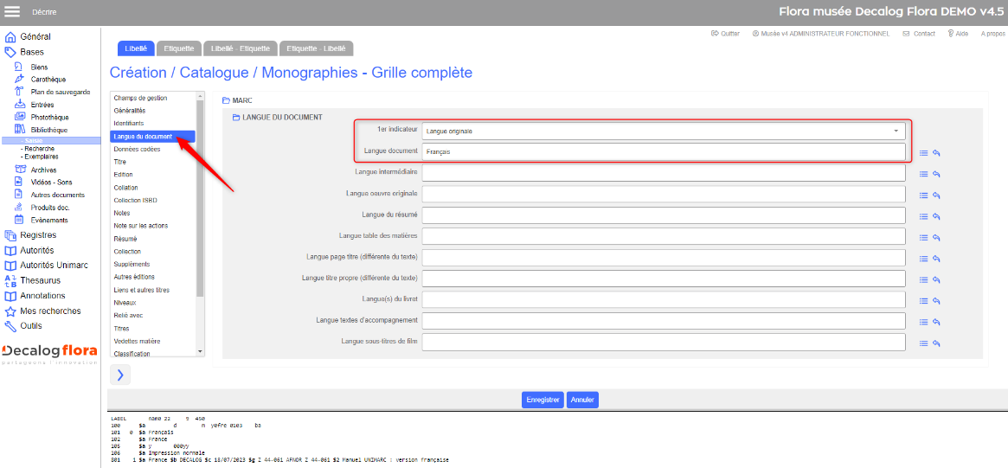
Task: Open the hamburger menu icon
Action: point(11,11)
